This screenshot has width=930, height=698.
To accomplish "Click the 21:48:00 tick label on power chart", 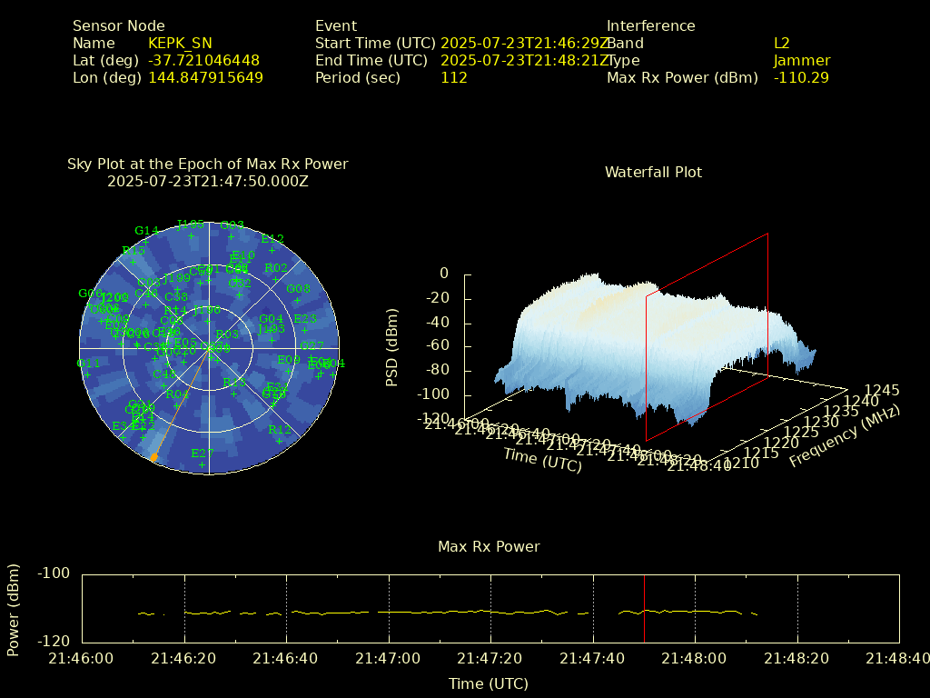I will click(695, 658).
